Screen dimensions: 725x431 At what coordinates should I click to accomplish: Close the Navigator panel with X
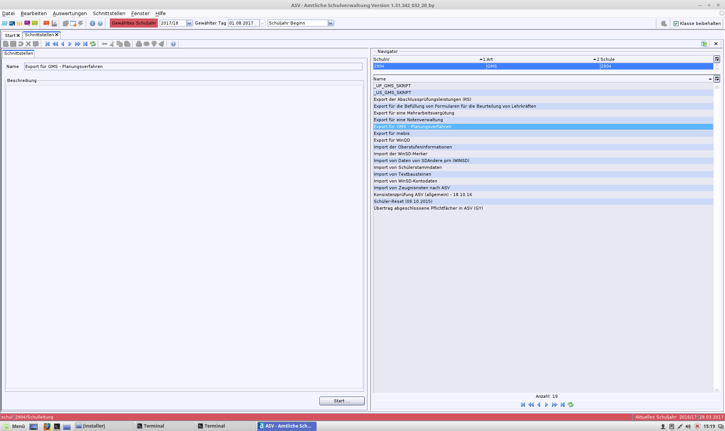point(716,44)
